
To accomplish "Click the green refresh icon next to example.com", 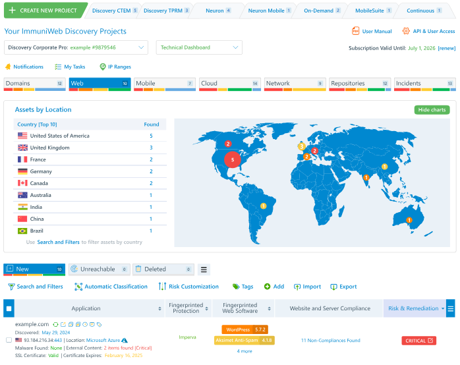I will coord(55,325).
